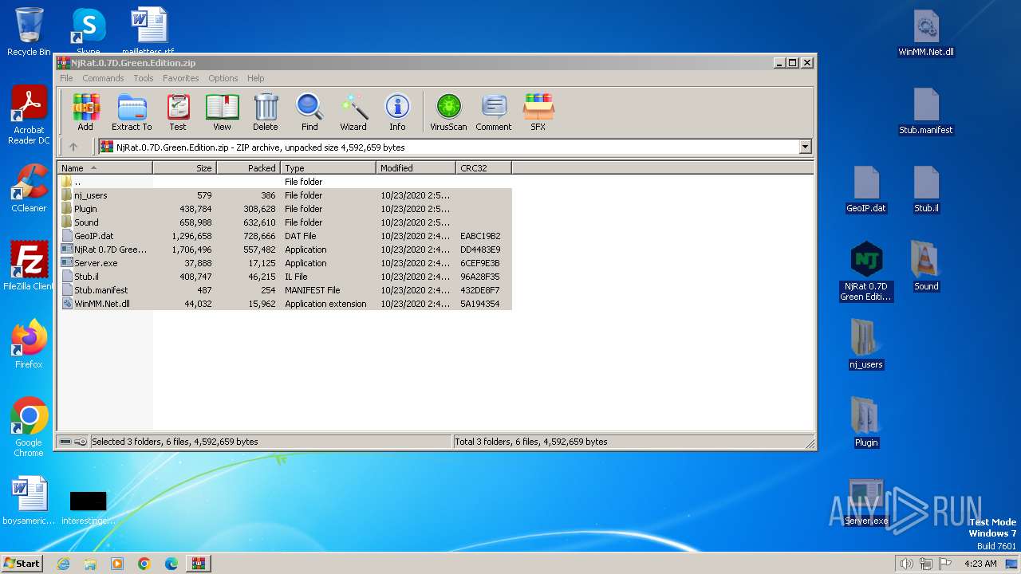The height and width of the screenshot is (574, 1021).
Task: Sort by Packed column header
Action: (x=248, y=168)
